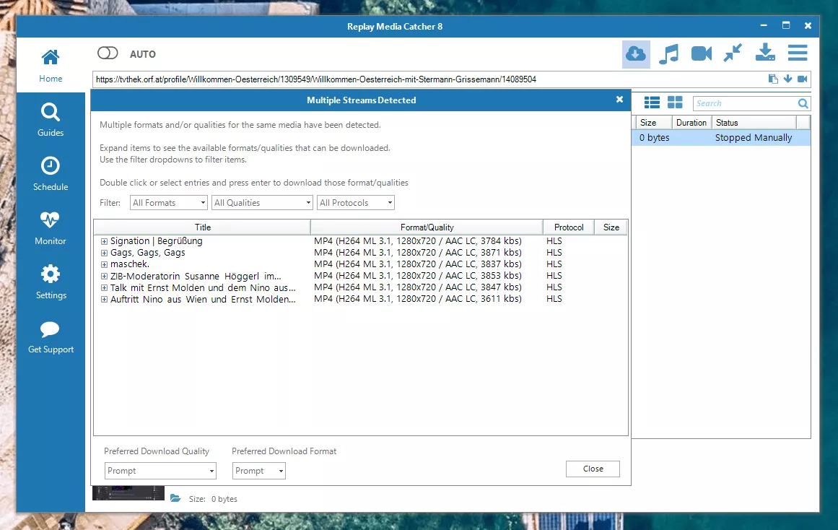
Task: Open the Schedule clock section
Action: 51,174
